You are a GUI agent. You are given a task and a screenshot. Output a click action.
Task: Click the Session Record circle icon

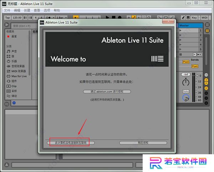click(149, 17)
